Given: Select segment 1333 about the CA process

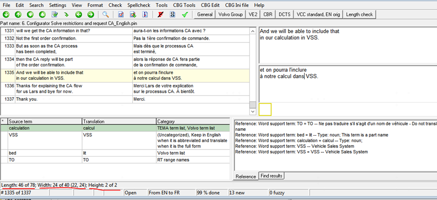Looking at the screenshot, I should pyautogui.click(x=125, y=49).
